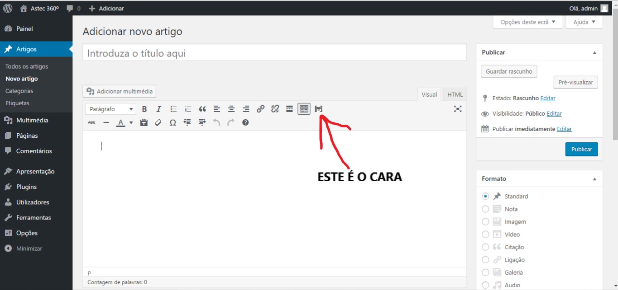Screen dimensions: 618x290
Task: Expand Opções deste ecrã panel
Action: click(527, 22)
